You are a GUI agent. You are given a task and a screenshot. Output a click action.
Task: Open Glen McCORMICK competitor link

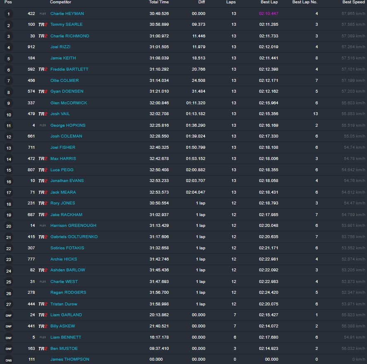point(68,103)
